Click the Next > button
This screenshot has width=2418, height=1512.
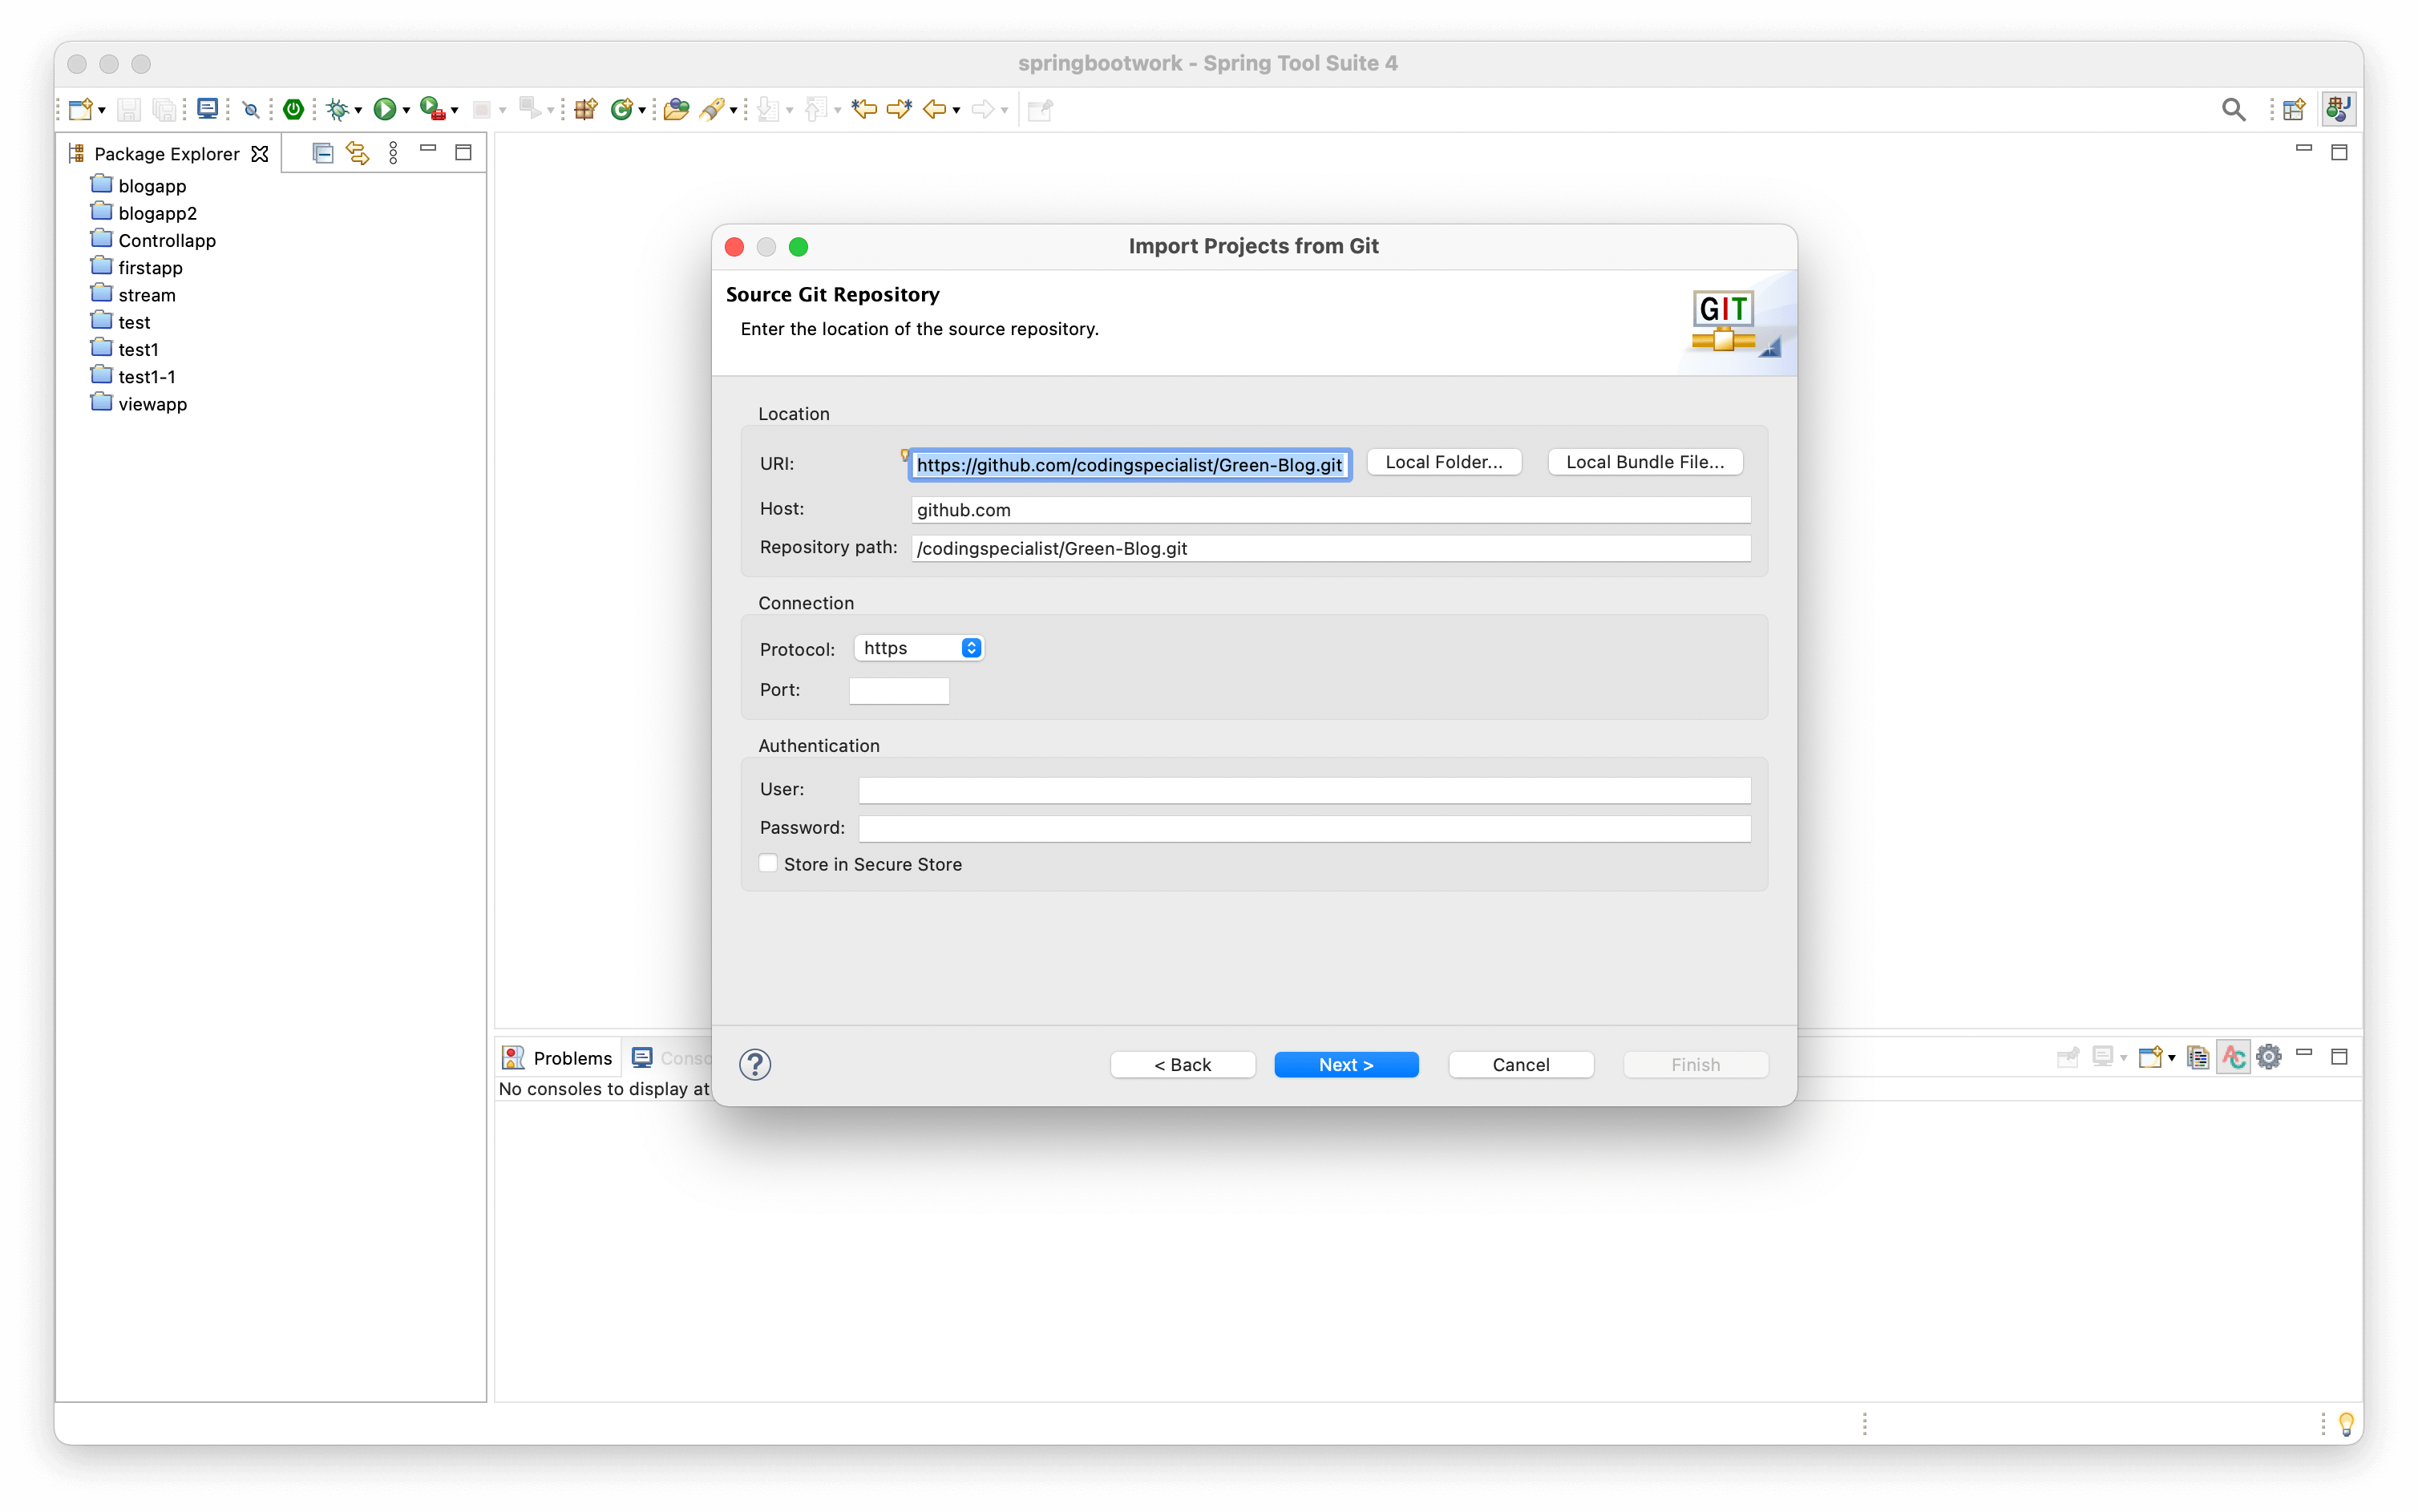tap(1346, 1065)
